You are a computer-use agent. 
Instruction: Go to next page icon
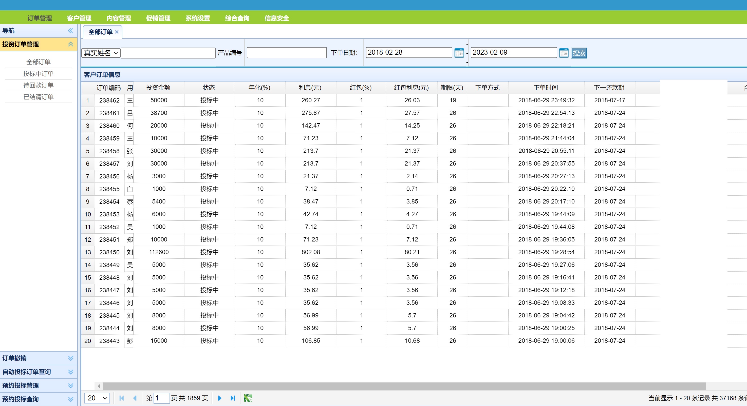219,398
